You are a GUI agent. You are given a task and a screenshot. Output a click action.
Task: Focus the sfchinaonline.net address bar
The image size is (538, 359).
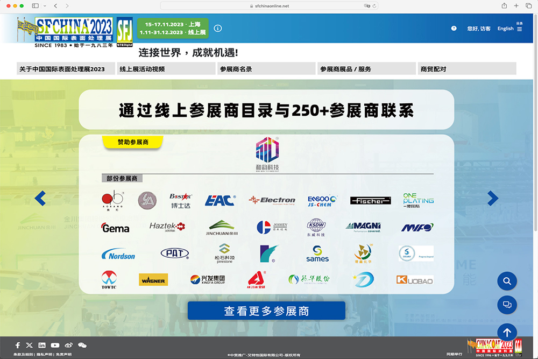pyautogui.click(x=269, y=6)
